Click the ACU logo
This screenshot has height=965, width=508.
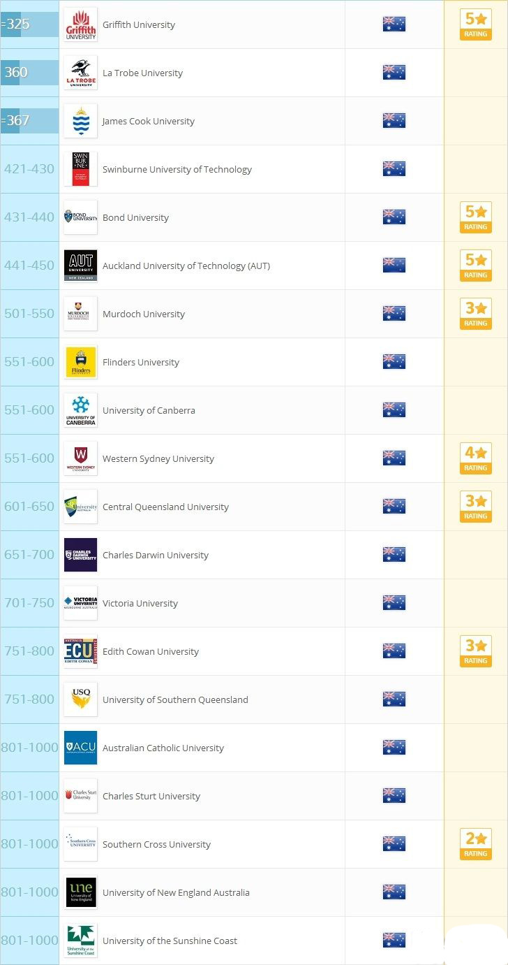80,748
